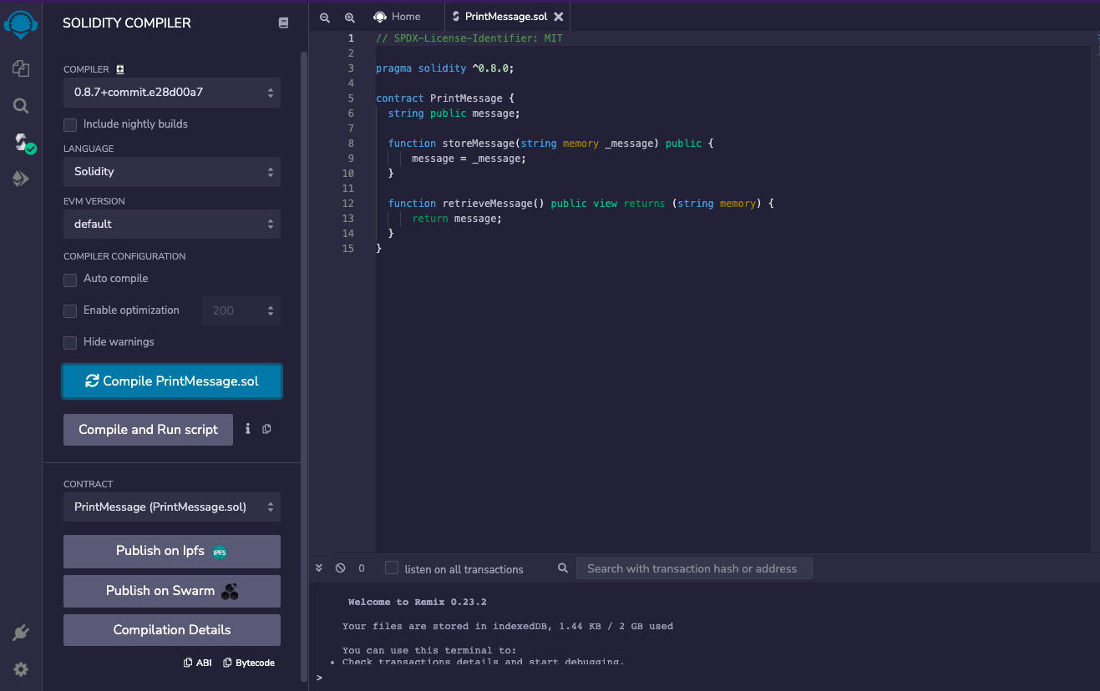Toggle listen on all transactions checkbox
Screen dimensions: 1100x691
click(392, 567)
